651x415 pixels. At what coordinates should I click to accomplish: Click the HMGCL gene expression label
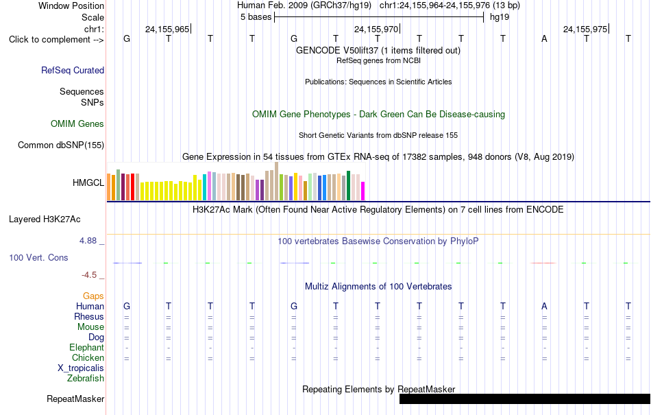[88, 182]
